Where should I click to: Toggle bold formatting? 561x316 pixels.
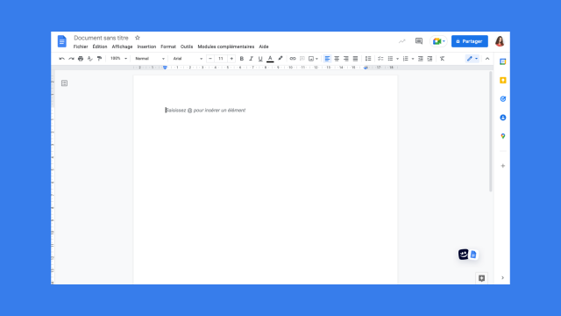tap(242, 59)
